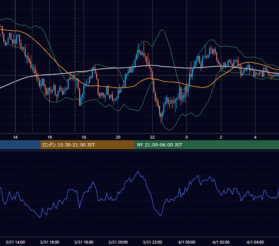This screenshot has width=279, height=246.
Task: Click the 4/1 00:00 date label
Action: pyautogui.click(x=187, y=242)
